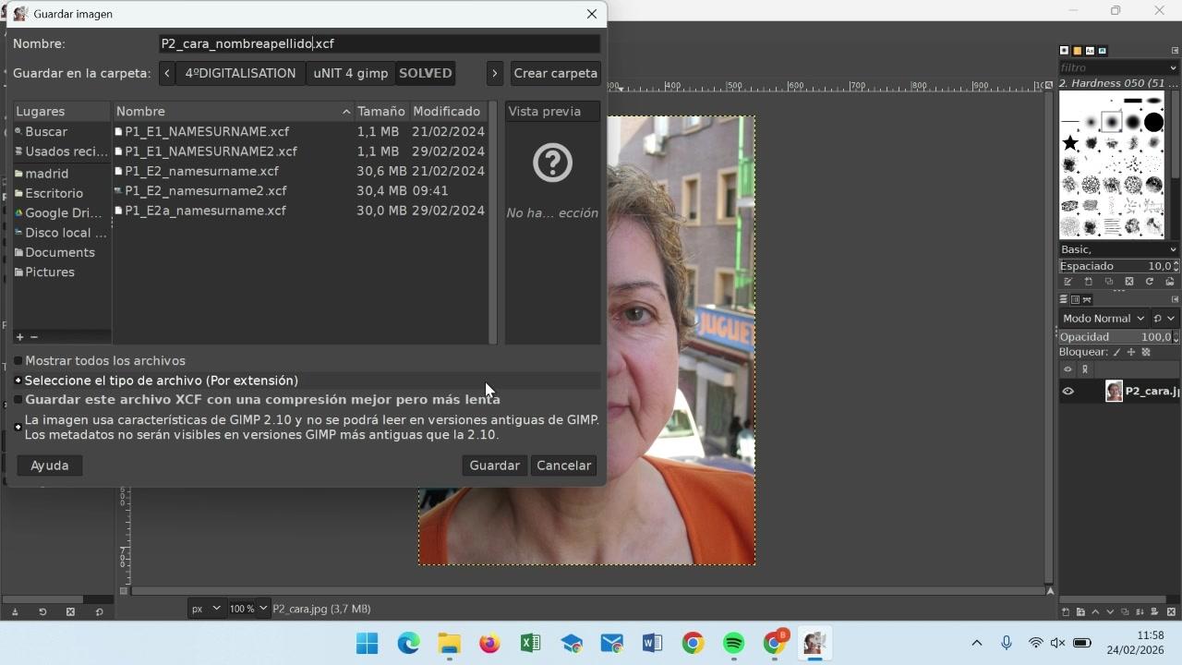The image size is (1182, 665).
Task: Open the Buscar search place
Action: (46, 131)
